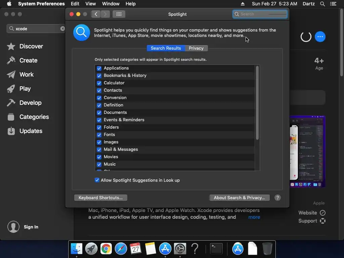Screen dimensions: 344x258
Task: Click the eject icon in menu bar
Action: 243,4
